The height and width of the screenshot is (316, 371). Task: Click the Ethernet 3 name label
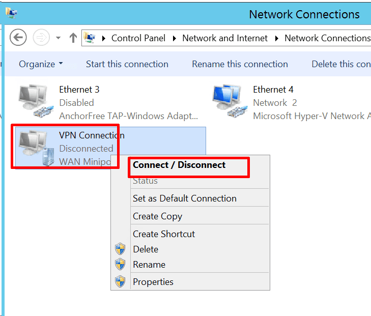tap(79, 90)
